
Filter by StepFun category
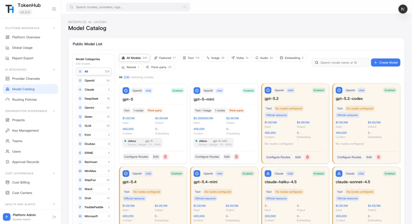click(93, 180)
